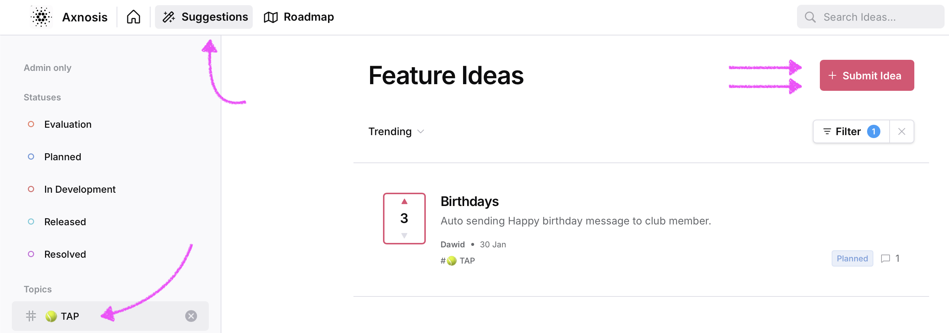Upvote the Birthdays idea
Screen dimensions: 949x333
pyautogui.click(x=404, y=202)
